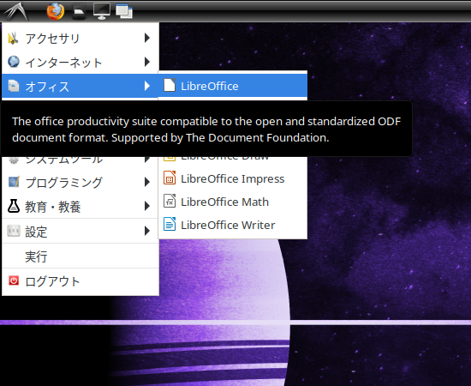
Task: Click the 設定 preferences icon
Action: [14, 231]
